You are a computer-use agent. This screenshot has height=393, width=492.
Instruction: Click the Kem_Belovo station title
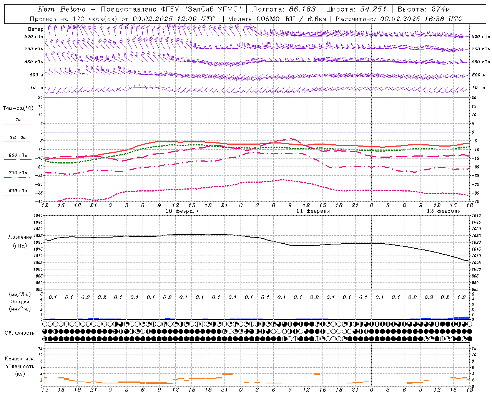(62, 9)
